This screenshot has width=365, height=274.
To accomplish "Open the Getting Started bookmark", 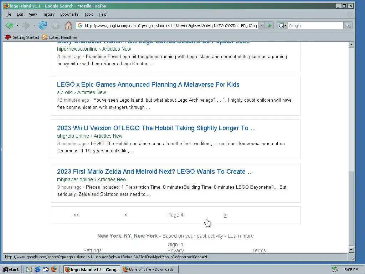I will pos(22,37).
